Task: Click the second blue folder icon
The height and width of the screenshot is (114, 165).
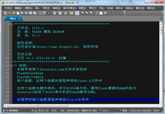Action: click(x=26, y=13)
